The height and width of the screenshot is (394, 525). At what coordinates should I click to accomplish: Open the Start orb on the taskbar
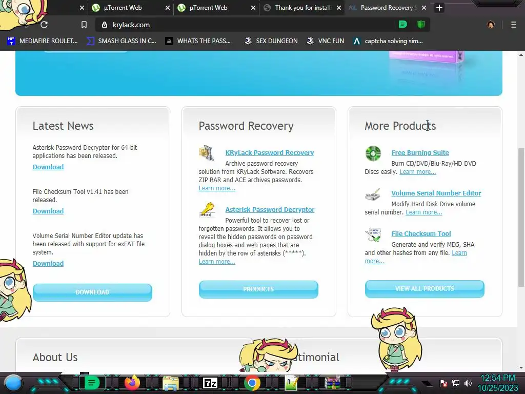13,383
